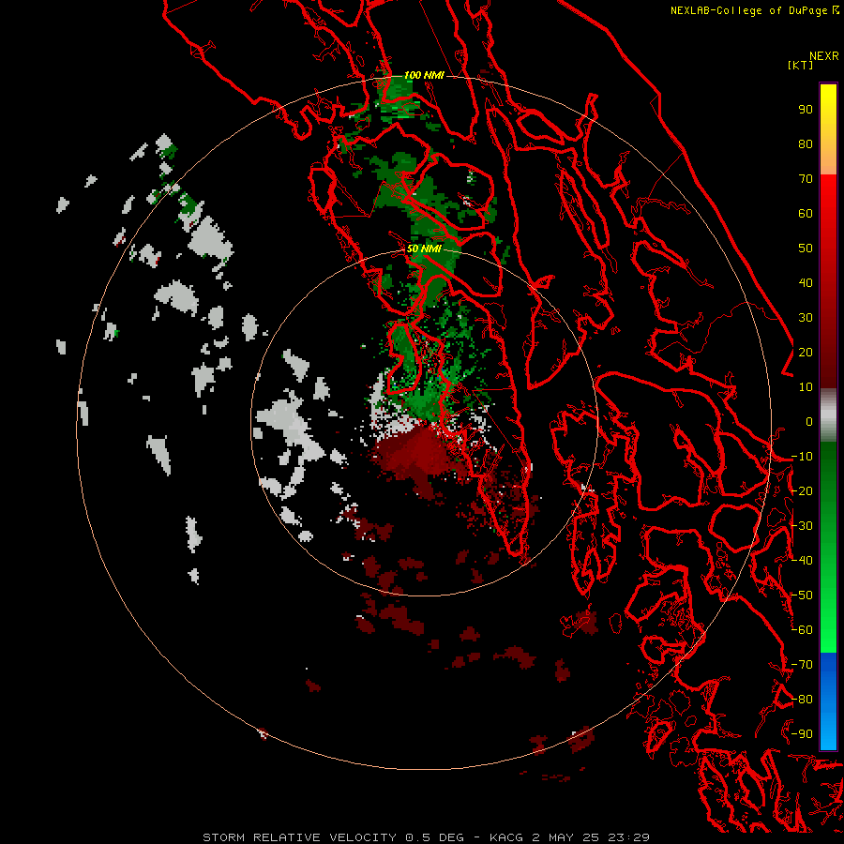Click the 60 value on the velocity scale
Image resolution: width=844 pixels, height=844 pixels.
tap(806, 213)
